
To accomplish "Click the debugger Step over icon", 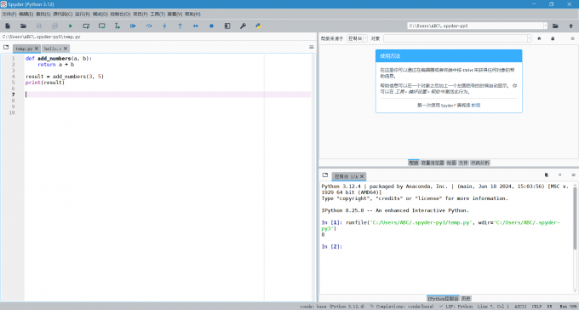I will click(149, 26).
